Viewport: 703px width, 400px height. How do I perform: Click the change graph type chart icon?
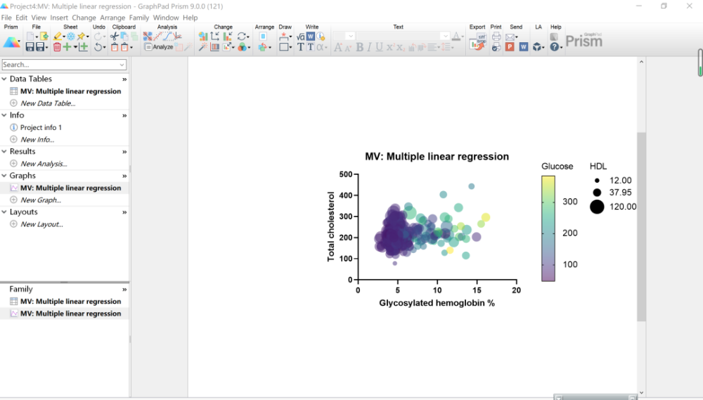[x=203, y=37]
